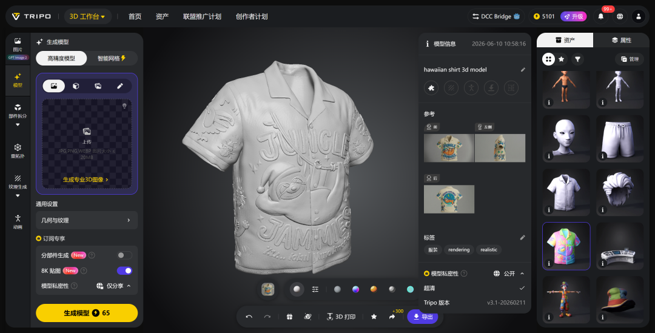Favorite the model with star icon
This screenshot has width=655, height=333.
coord(374,317)
